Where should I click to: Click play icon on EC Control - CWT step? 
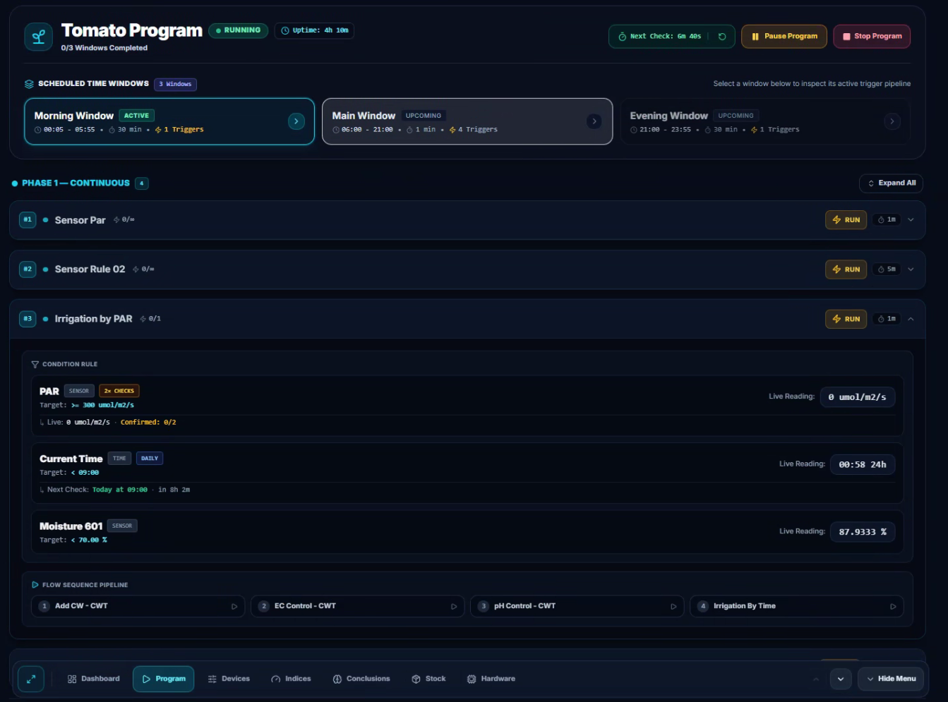pos(454,607)
